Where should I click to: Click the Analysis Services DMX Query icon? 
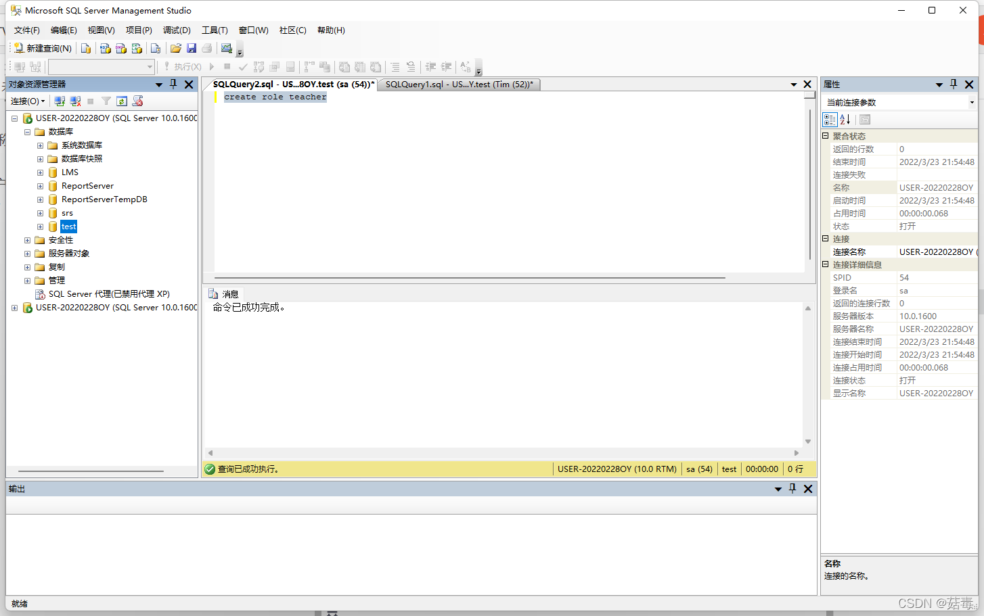121,48
